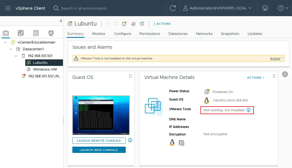Collapse the vCenter8.localdomain tree node
This screenshot has width=292, height=168.
coord(5,42)
